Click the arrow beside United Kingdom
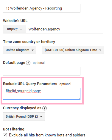 pyautogui.click(x=32, y=50)
